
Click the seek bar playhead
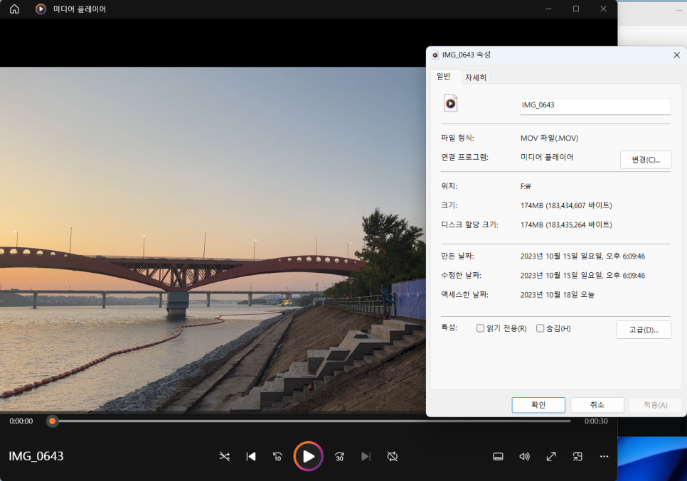[53, 421]
